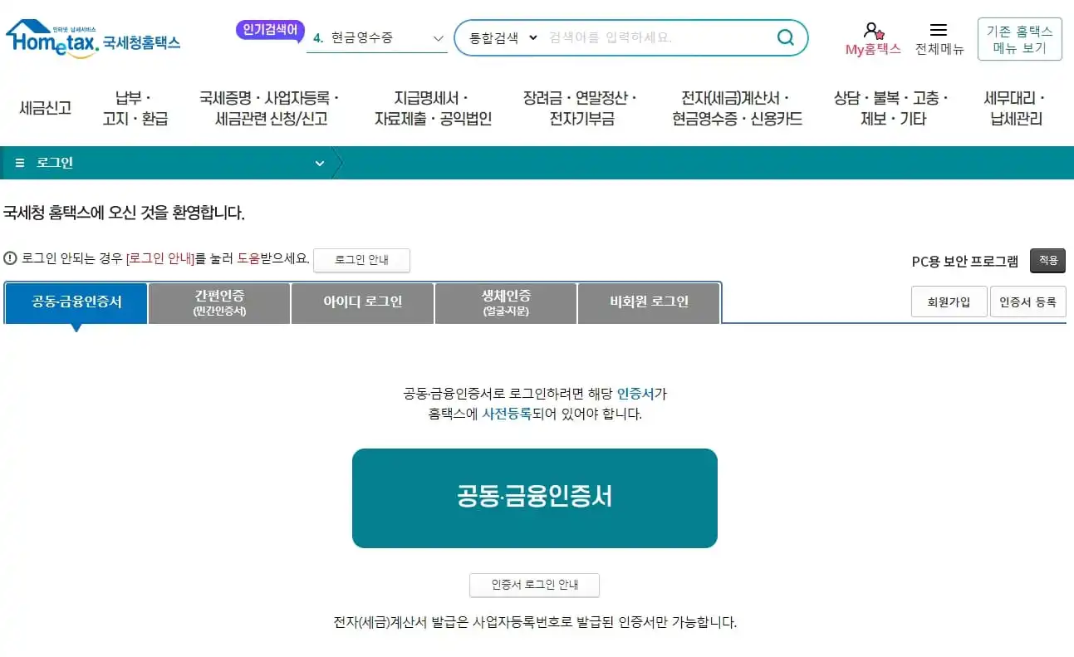Apply the PC 보안 프로그램 with 적용
Viewport: 1074px width, 657px height.
click(1047, 260)
